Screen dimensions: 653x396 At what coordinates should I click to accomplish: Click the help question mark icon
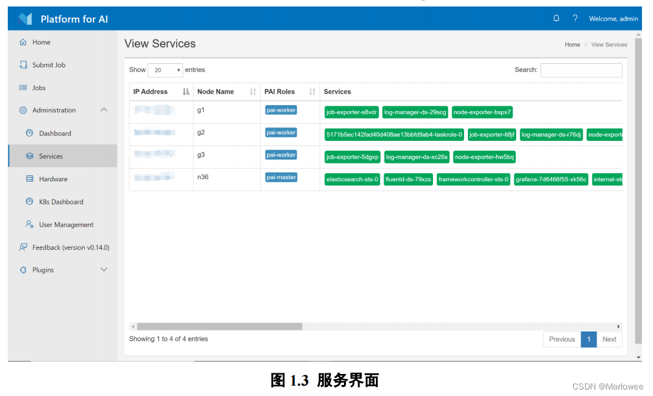coord(575,18)
